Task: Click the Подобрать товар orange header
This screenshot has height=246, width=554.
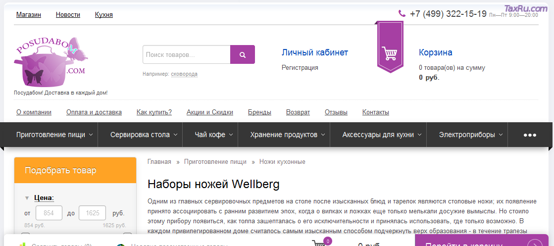Action: (x=75, y=170)
